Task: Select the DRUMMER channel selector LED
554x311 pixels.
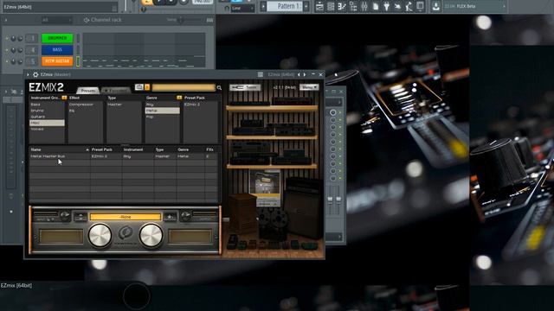Action: (x=78, y=38)
